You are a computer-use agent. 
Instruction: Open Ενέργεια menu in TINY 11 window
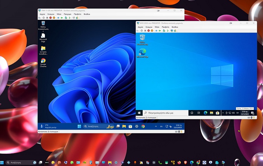click(x=51, y=14)
